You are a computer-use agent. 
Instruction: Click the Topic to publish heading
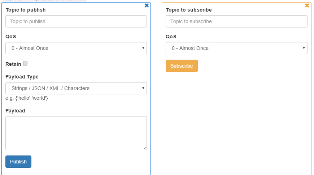click(26, 10)
